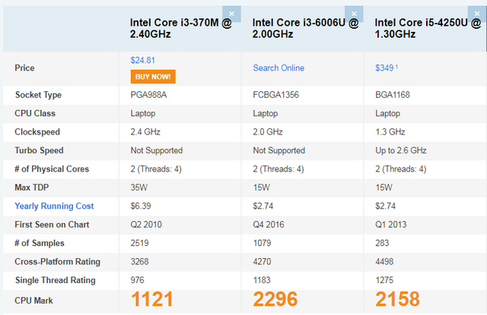Select the Q4 2016 first seen value
The width and height of the screenshot is (487, 315).
pyautogui.click(x=269, y=225)
